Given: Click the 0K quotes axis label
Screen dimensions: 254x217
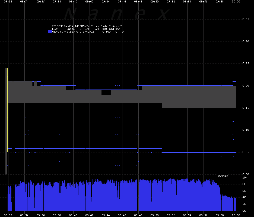Looking at the screenshot, I should pos(244,211).
